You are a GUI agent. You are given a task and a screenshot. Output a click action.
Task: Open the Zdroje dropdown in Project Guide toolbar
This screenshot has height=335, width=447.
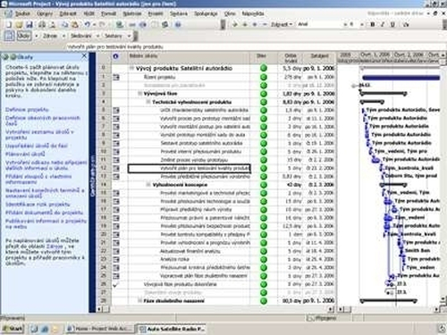63,36
